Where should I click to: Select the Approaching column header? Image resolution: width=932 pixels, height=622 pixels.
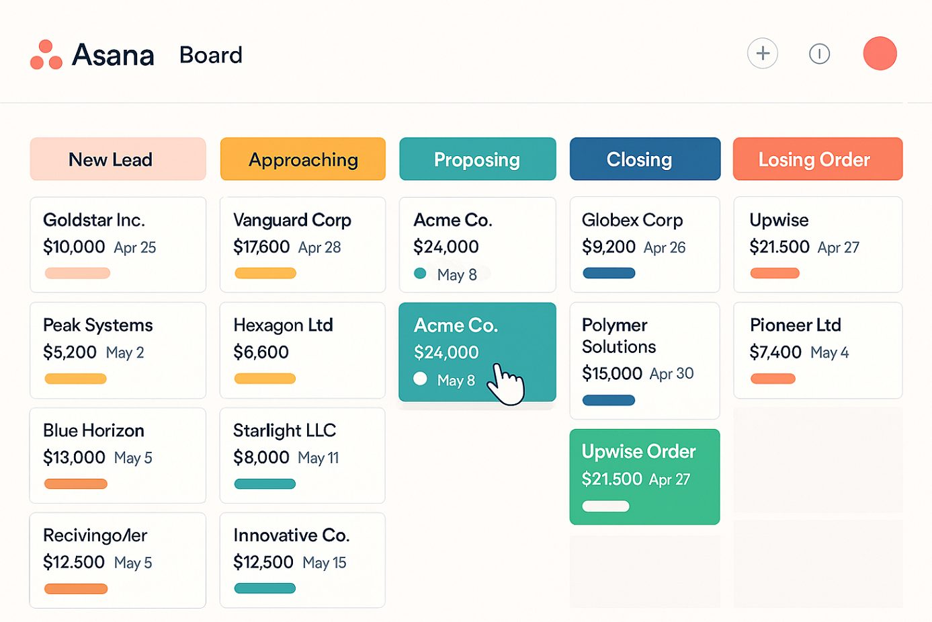coord(303,159)
